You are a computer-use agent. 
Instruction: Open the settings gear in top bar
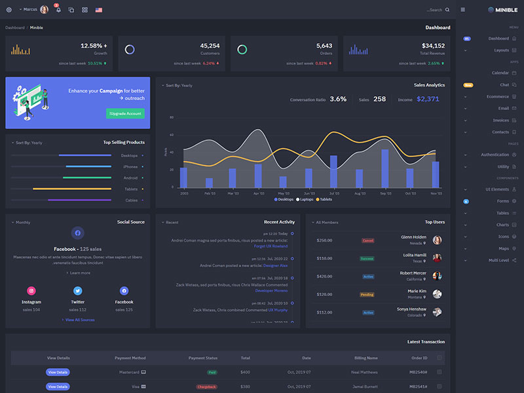click(9, 10)
